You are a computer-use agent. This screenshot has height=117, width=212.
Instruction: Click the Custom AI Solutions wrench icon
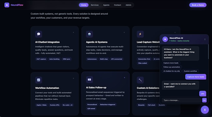point(140,80)
